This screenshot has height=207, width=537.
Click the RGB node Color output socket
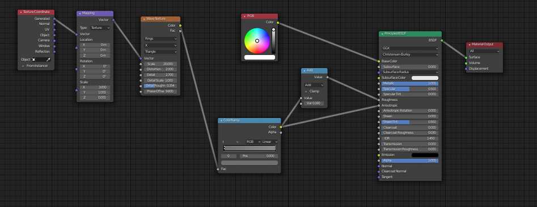pos(278,23)
